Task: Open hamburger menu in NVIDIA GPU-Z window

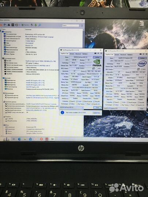Action: 101,53
